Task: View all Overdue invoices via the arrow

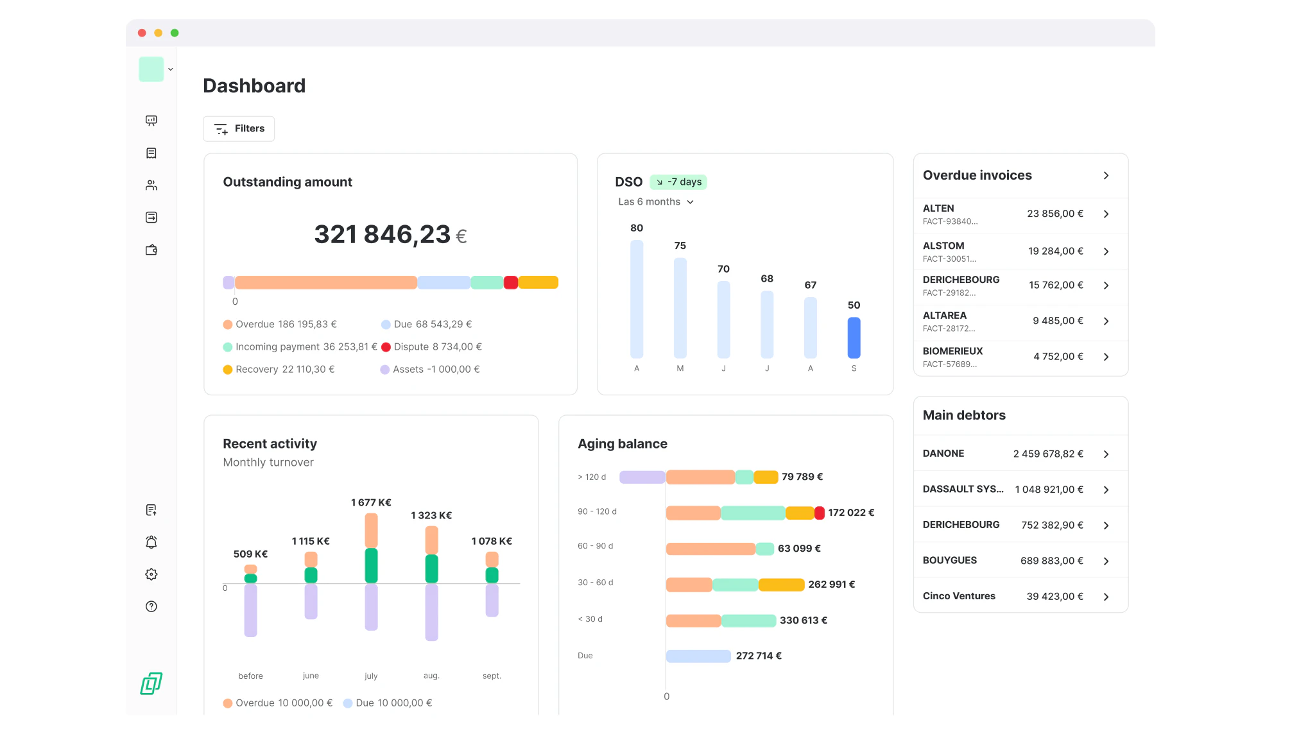Action: pos(1106,175)
